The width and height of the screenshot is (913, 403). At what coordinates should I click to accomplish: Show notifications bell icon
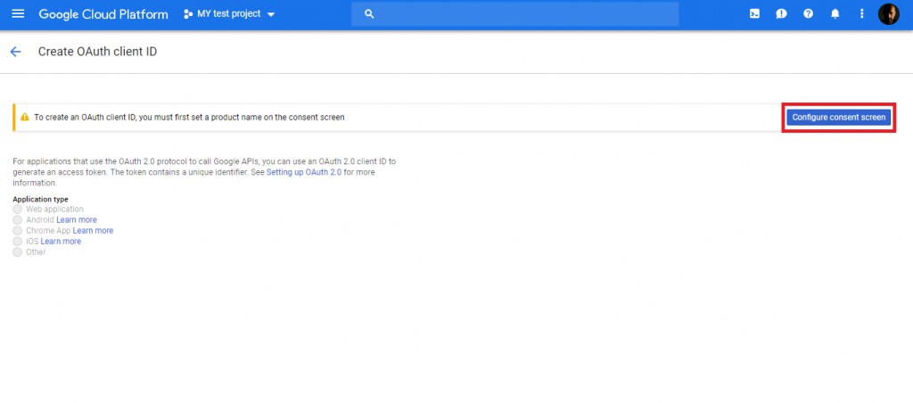pos(835,14)
